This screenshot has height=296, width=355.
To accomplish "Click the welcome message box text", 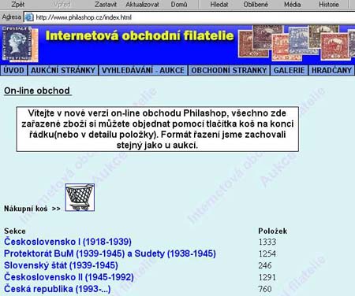I will click(x=158, y=129).
